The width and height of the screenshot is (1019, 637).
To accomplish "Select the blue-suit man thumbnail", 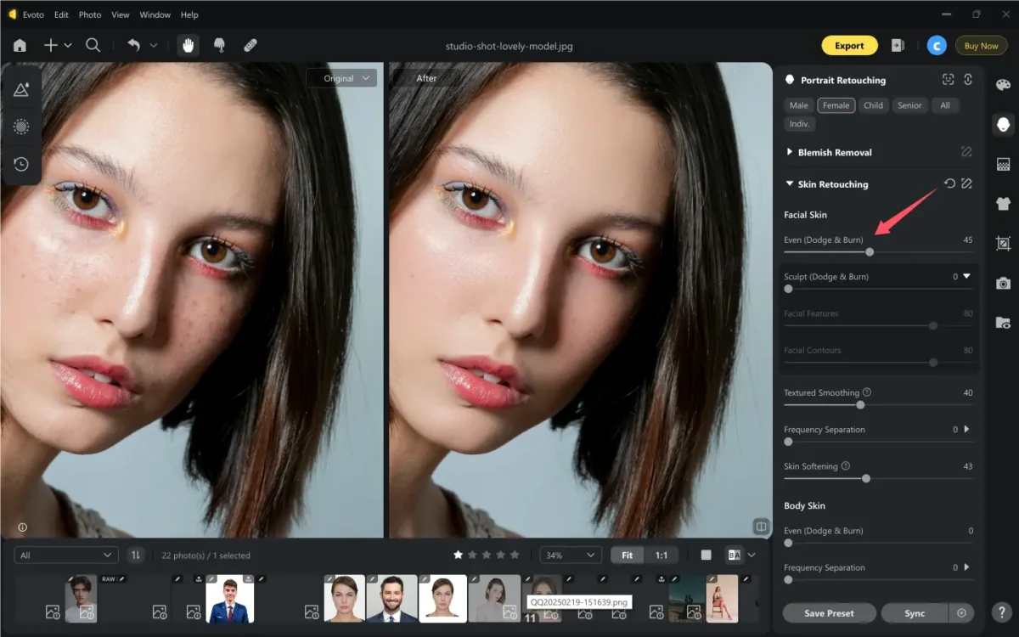I will (229, 599).
